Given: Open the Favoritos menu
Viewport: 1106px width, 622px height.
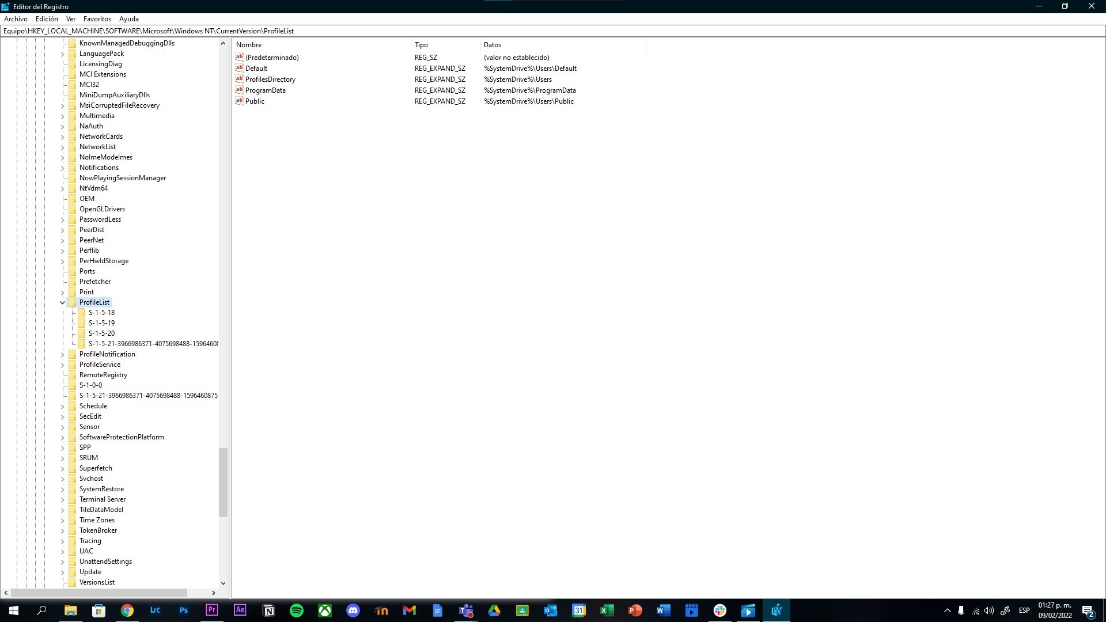Looking at the screenshot, I should (x=97, y=19).
